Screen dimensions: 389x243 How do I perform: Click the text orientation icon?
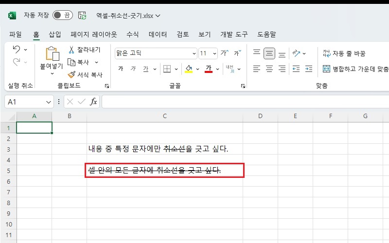(296, 53)
